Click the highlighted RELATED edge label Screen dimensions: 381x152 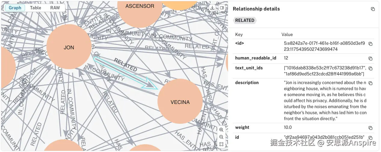(126, 65)
